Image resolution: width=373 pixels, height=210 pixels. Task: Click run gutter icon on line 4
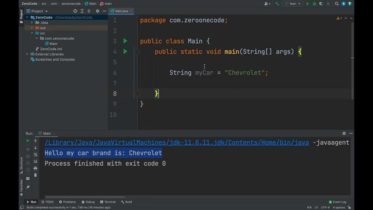point(125,51)
